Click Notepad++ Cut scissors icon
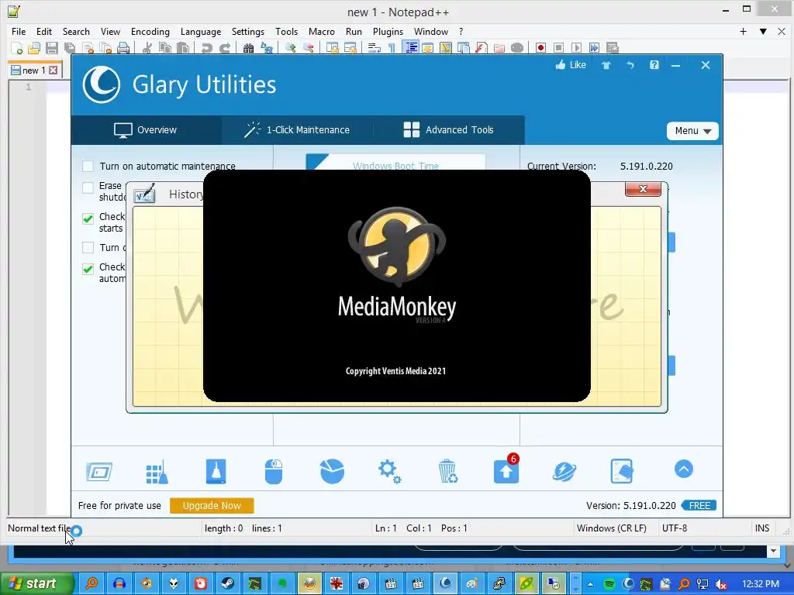Viewport: 794px width, 595px height. click(147, 48)
